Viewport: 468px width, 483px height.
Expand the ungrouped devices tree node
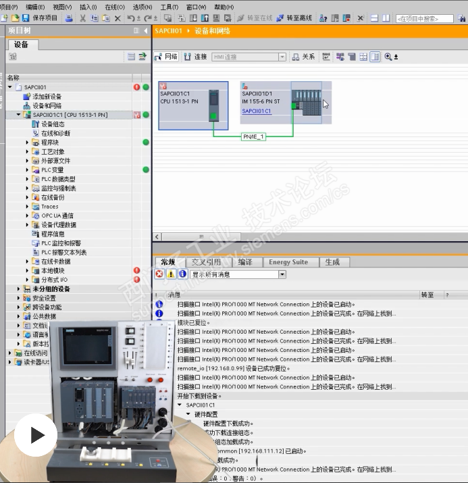18,289
